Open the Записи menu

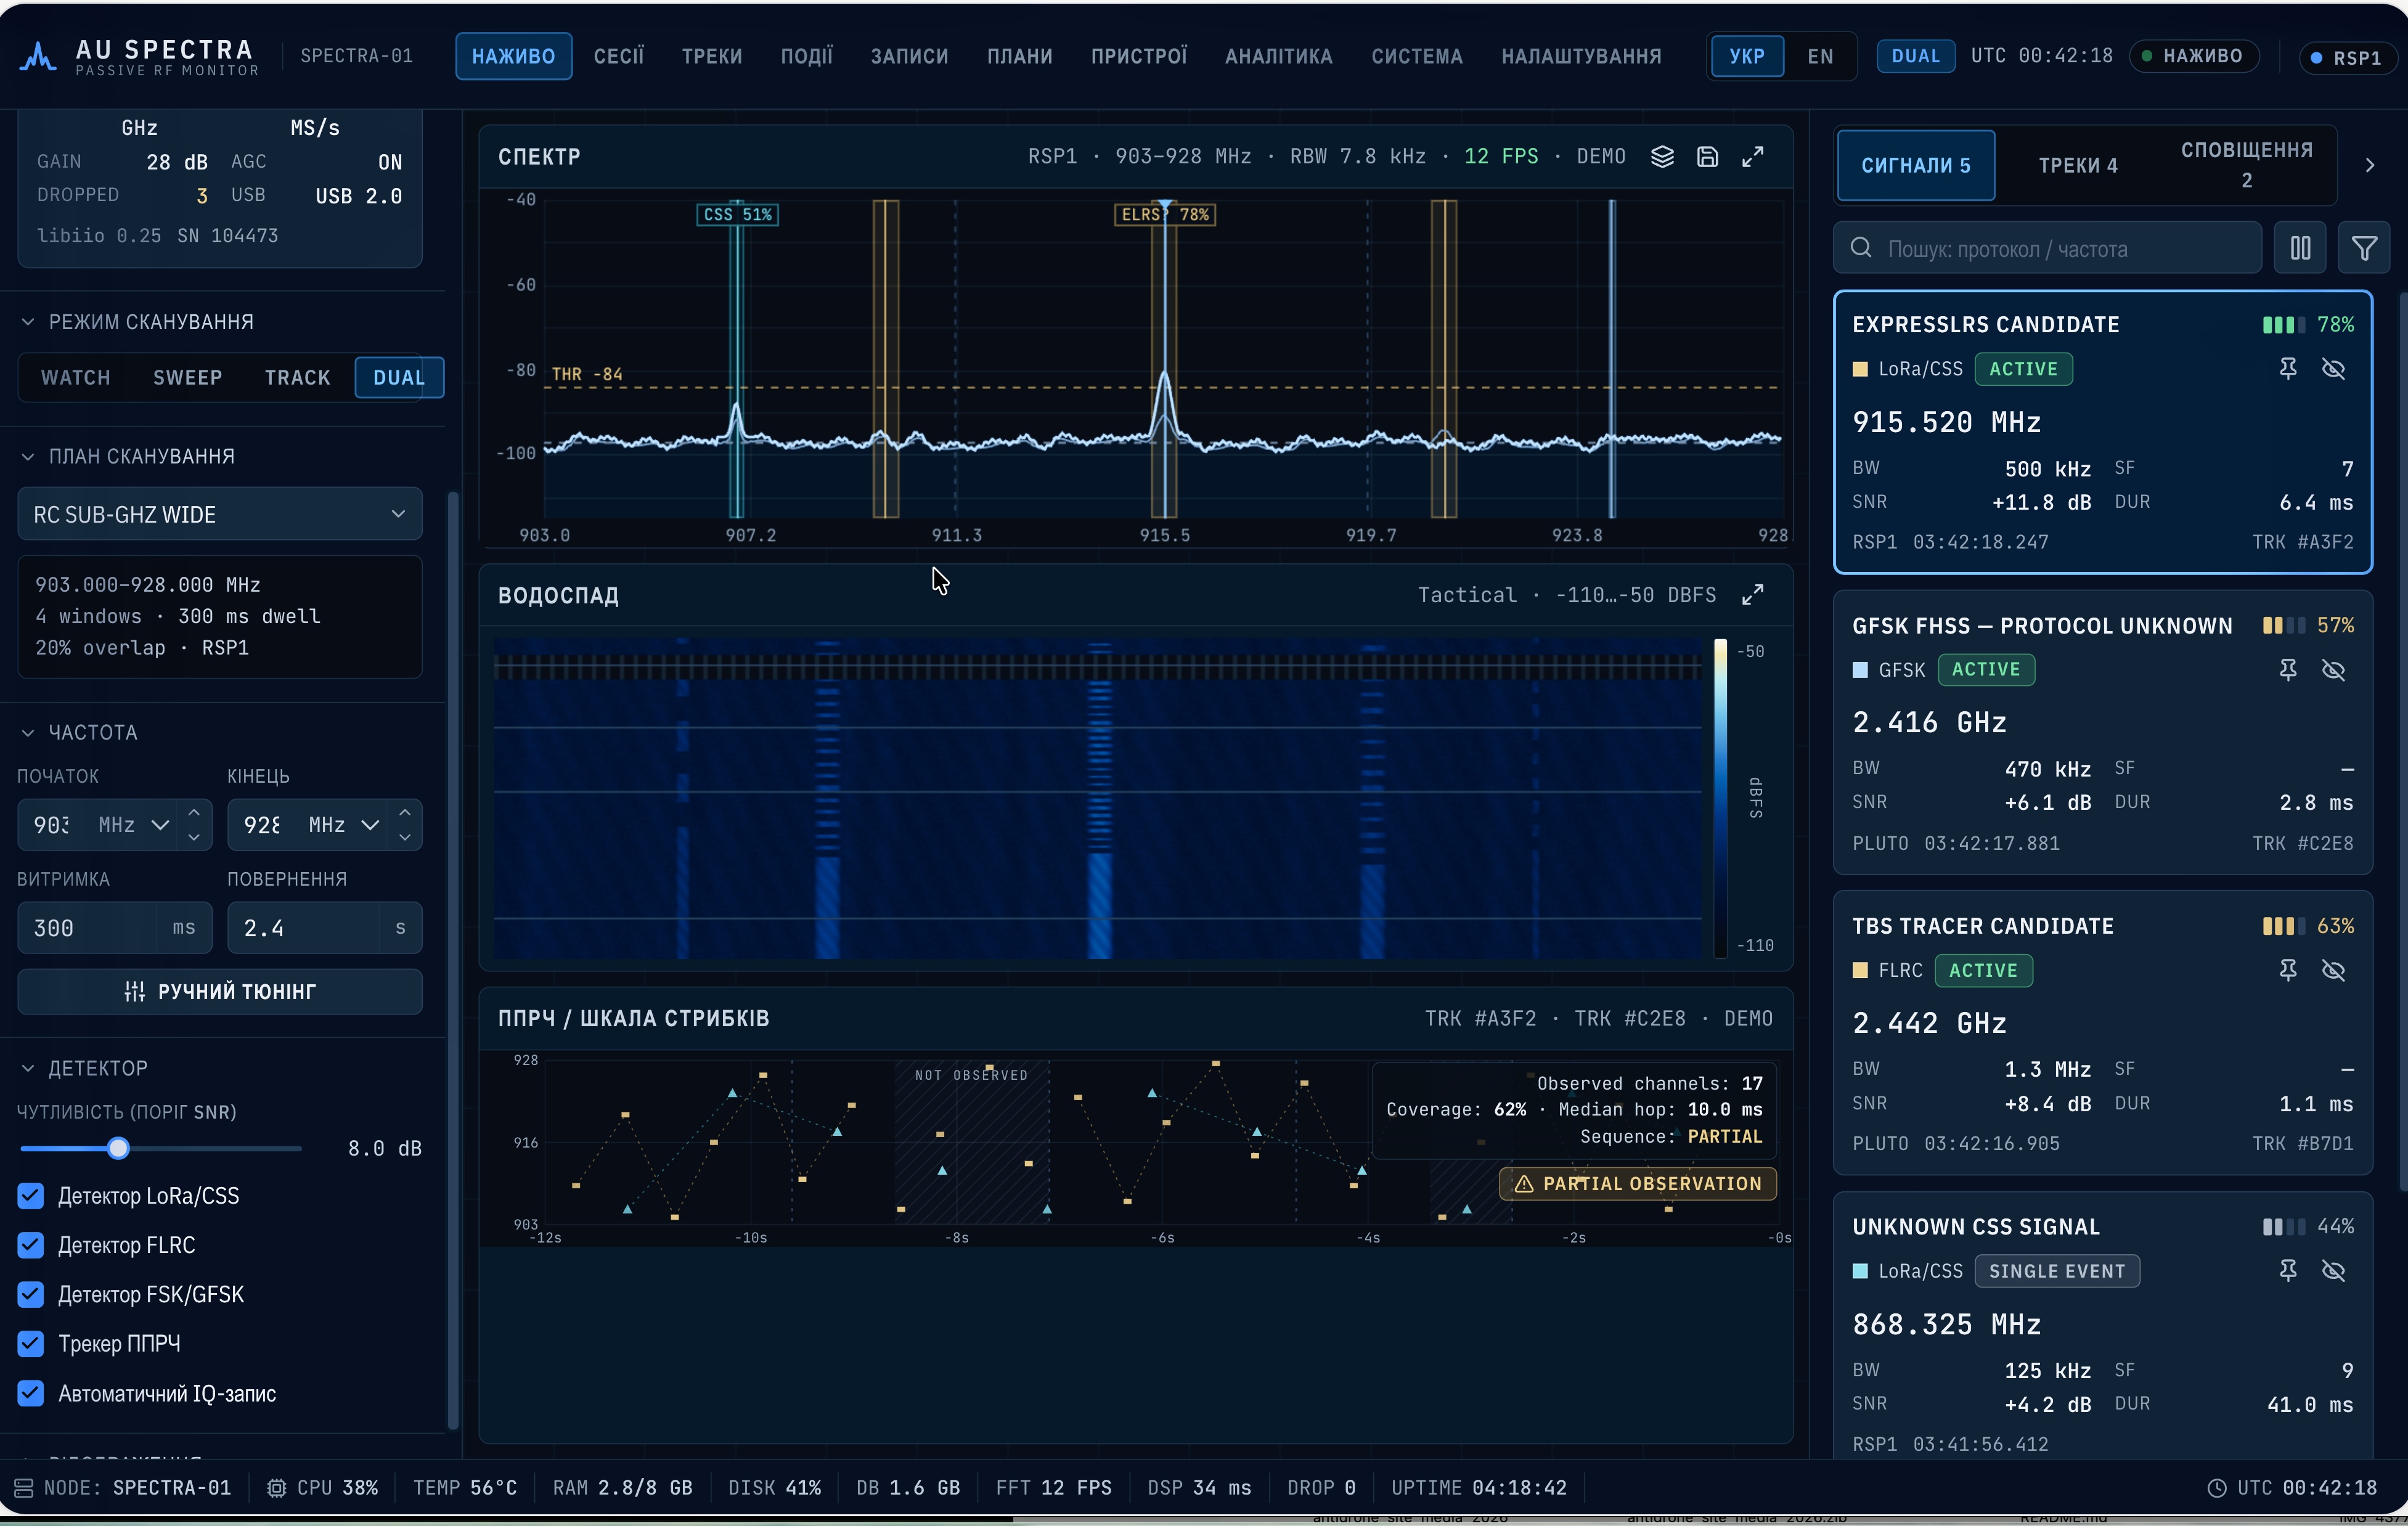[x=910, y=56]
